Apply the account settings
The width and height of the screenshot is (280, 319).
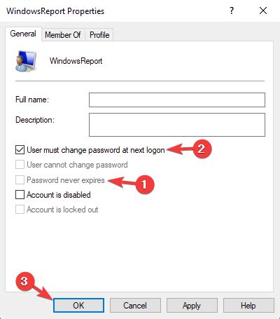(x=192, y=305)
